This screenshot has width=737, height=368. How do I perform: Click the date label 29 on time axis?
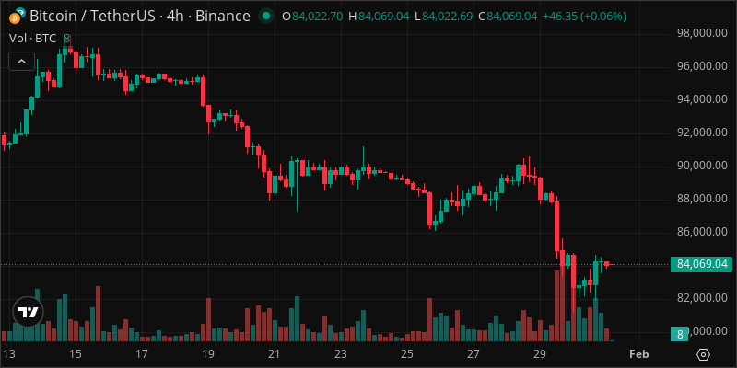click(540, 353)
